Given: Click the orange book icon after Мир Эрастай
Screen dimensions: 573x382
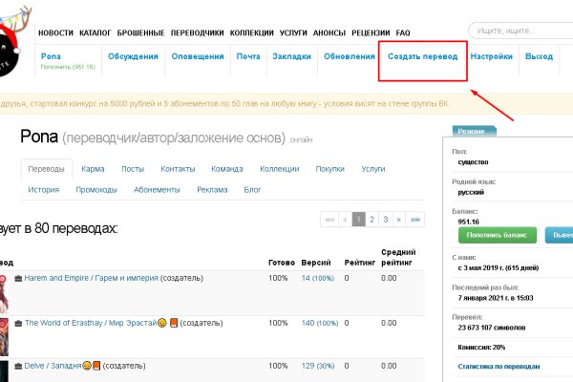Looking at the screenshot, I should pyautogui.click(x=174, y=323).
